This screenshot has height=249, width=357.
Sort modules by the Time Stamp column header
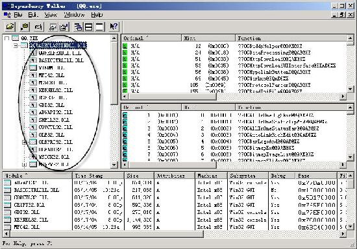pos(98,176)
